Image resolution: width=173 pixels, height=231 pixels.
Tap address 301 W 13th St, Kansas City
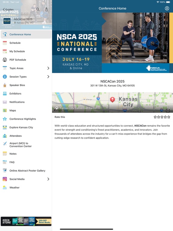(112, 86)
